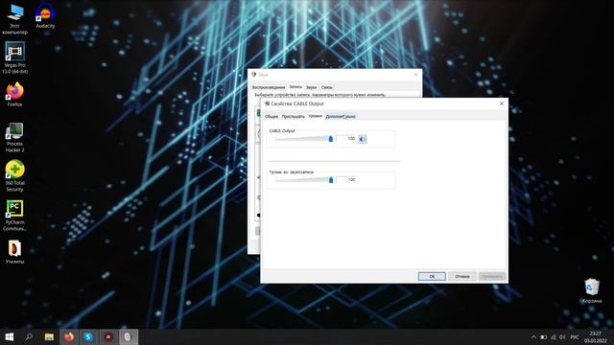Screen dimensions: 614x345
Task: Show hidden system tray icons
Action: pyautogui.click(x=533, y=336)
